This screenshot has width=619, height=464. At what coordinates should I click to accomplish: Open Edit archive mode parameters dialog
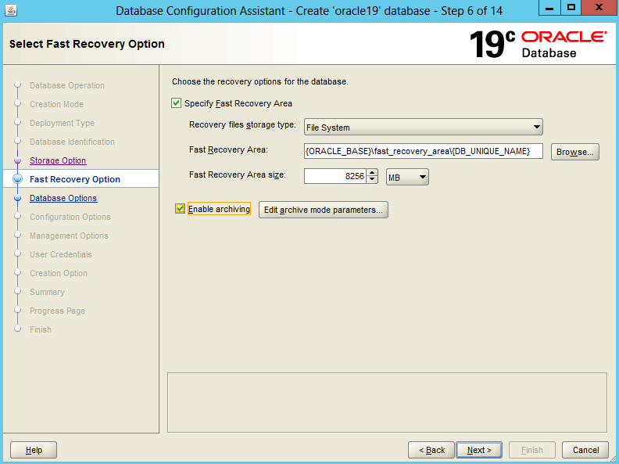[324, 210]
